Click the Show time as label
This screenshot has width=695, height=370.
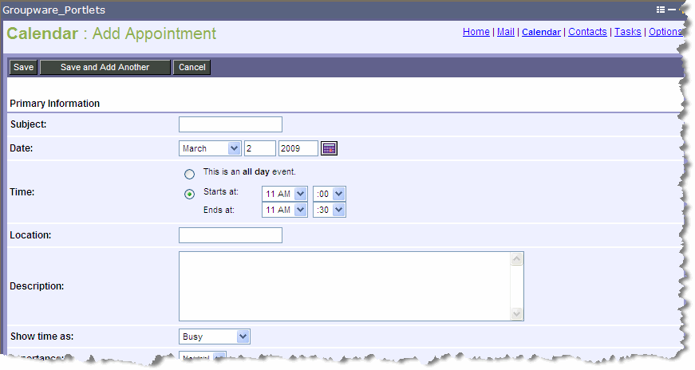[42, 337]
